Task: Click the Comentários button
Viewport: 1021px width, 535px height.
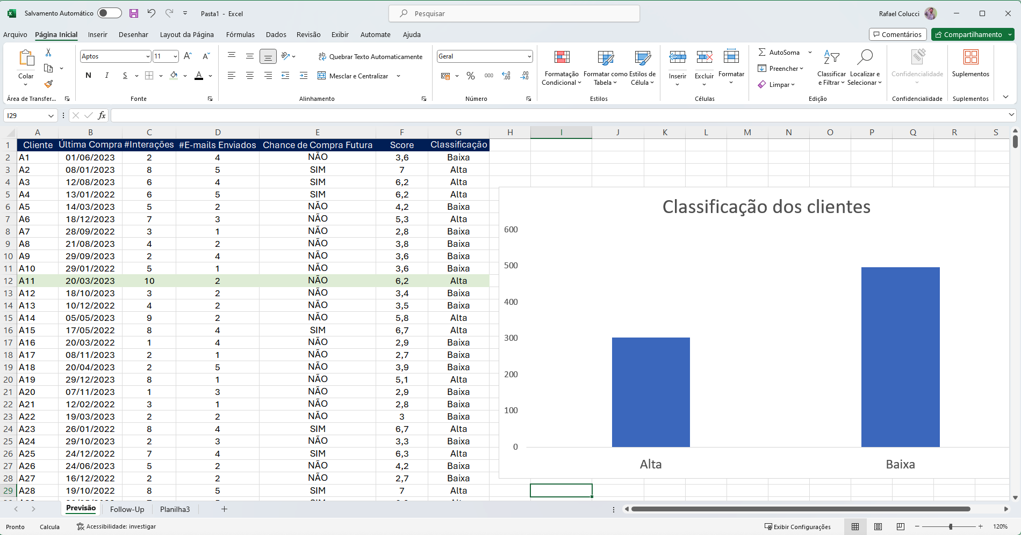Action: tap(897, 34)
